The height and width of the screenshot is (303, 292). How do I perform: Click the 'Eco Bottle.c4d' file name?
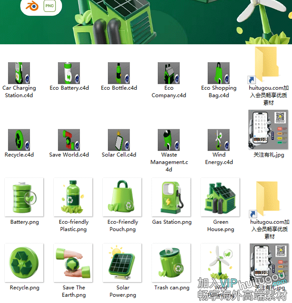tap(119, 88)
